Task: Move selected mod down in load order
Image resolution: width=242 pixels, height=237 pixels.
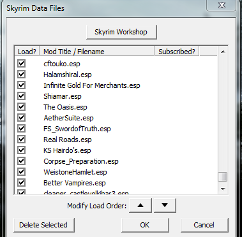Action: (x=165, y=205)
